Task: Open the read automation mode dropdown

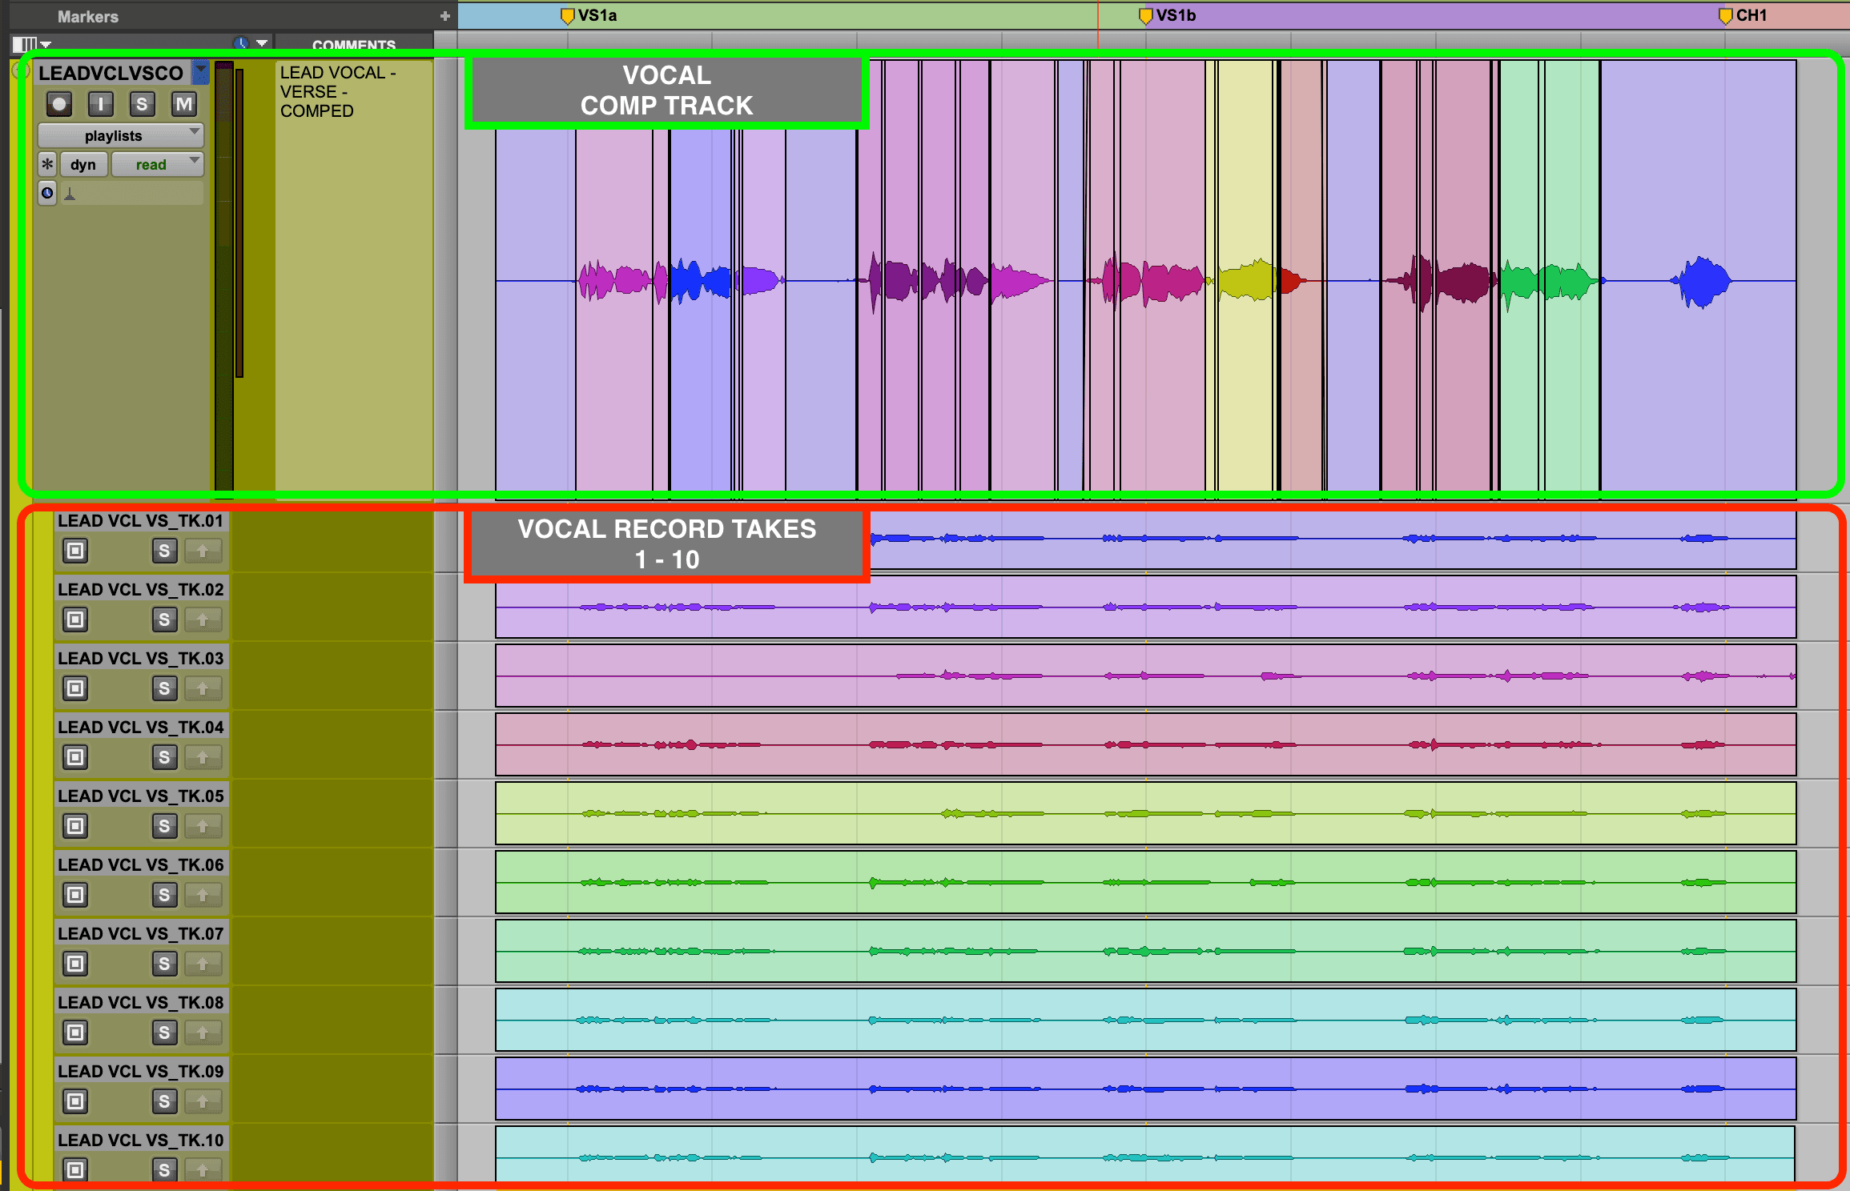Action: click(x=158, y=164)
